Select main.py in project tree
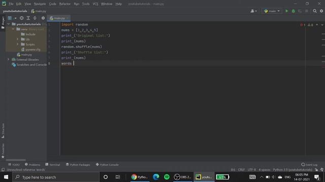 [x=24, y=55]
